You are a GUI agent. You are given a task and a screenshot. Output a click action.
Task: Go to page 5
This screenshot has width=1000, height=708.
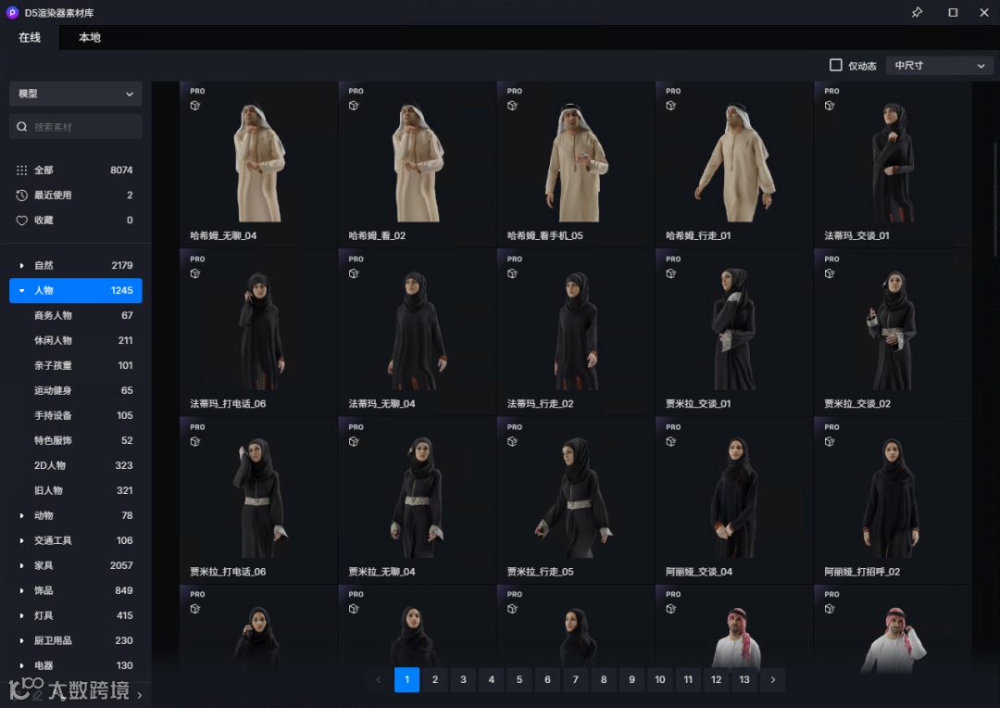(519, 679)
